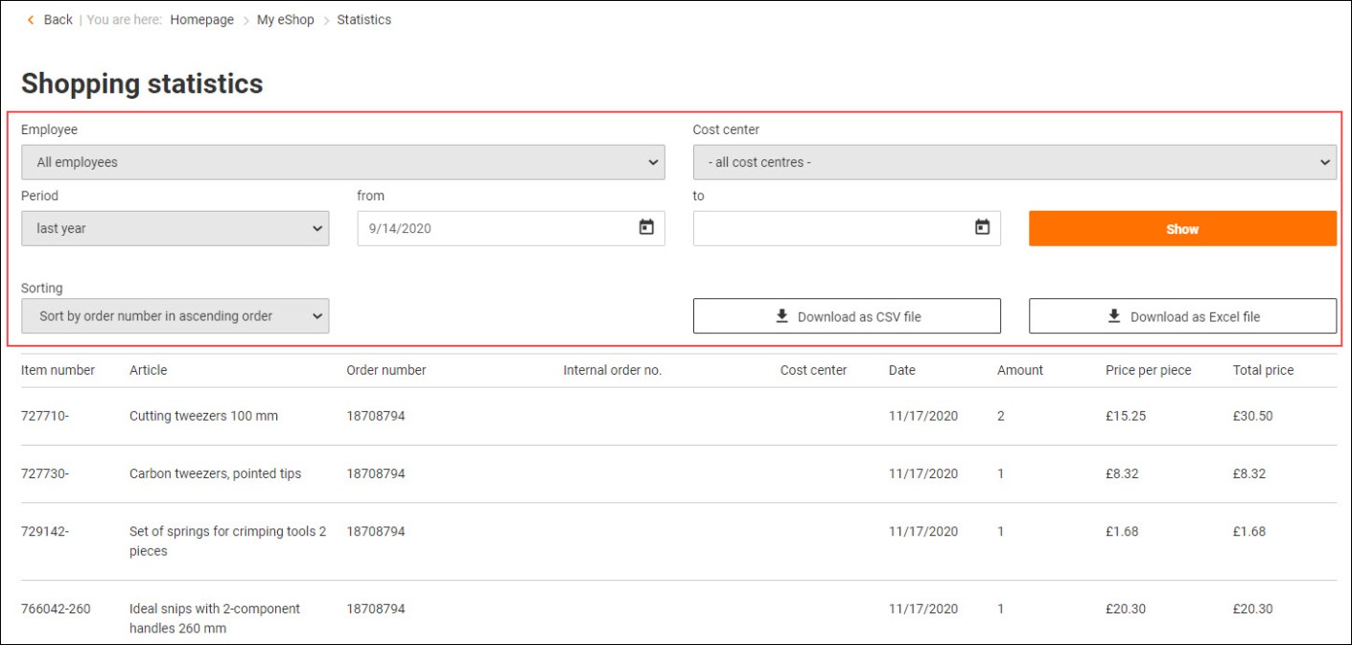Click the orange Back arrow icon
This screenshot has height=645, width=1352.
coord(31,20)
